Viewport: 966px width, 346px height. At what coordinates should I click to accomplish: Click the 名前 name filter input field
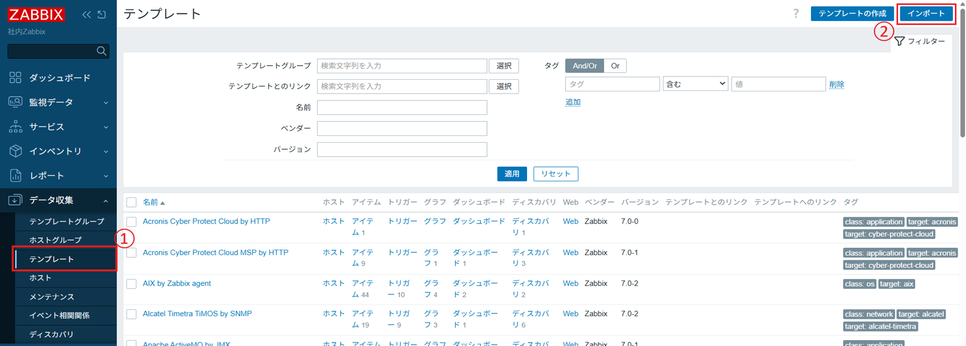(401, 107)
